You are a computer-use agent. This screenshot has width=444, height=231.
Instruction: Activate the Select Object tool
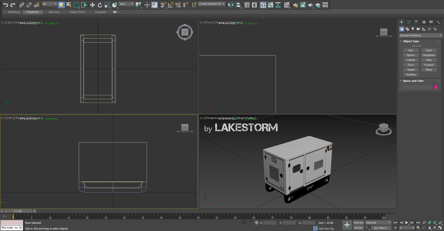[61, 5]
